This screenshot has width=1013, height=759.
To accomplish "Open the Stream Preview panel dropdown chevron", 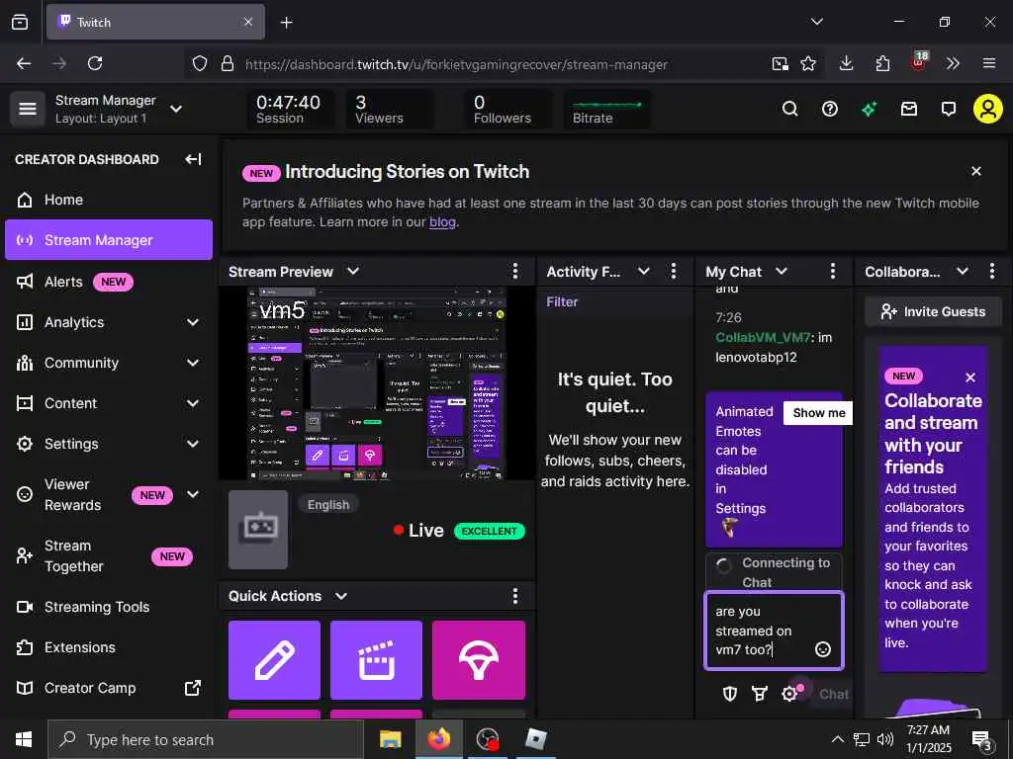I will (x=353, y=271).
